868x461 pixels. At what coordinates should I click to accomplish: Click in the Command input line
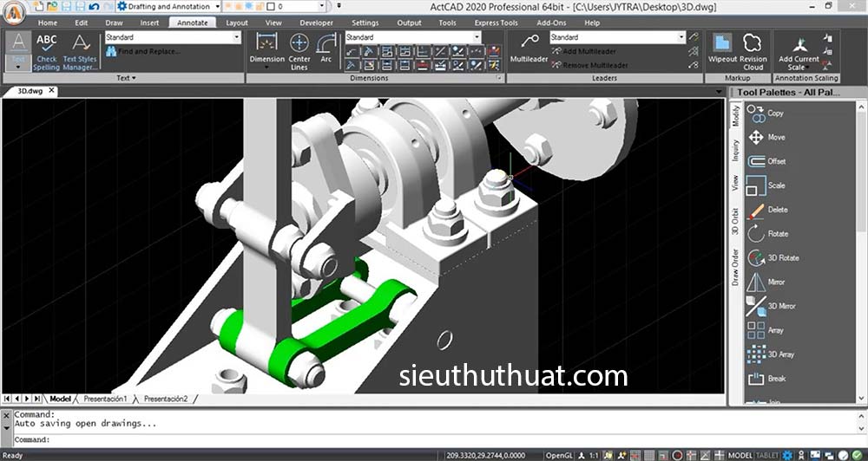(x=347, y=439)
